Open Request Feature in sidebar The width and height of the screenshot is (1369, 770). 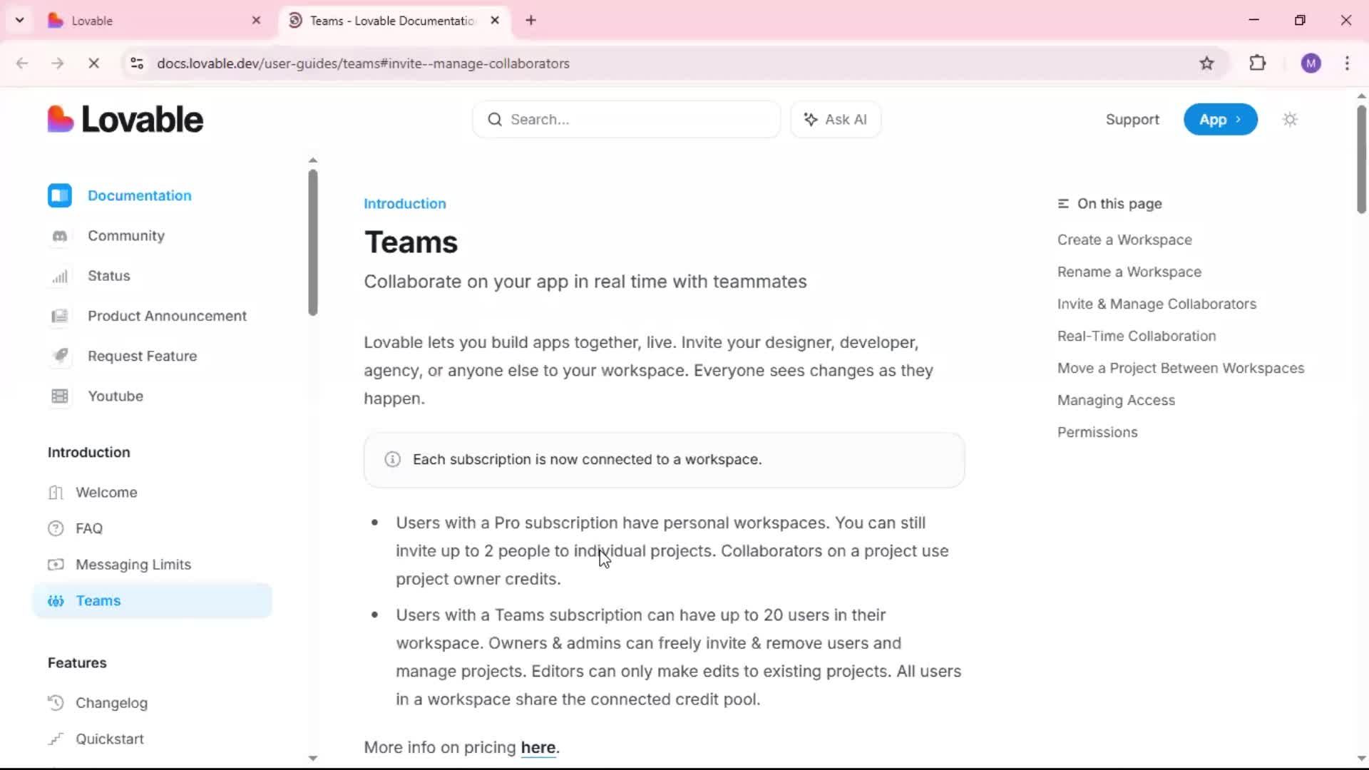pyautogui.click(x=143, y=356)
